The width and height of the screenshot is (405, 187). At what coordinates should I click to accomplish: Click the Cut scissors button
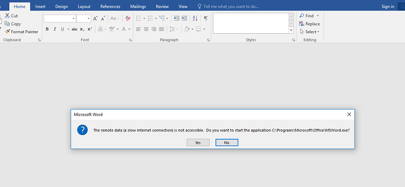[x=11, y=16]
